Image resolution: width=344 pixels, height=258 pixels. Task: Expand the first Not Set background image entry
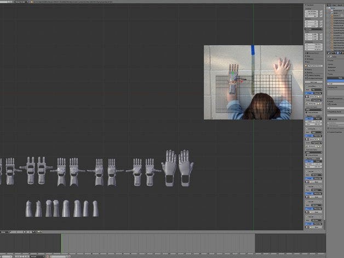coord(307,86)
